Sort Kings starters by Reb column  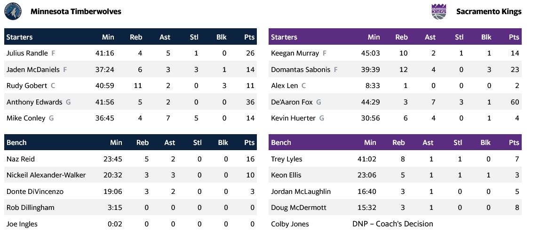(401, 37)
